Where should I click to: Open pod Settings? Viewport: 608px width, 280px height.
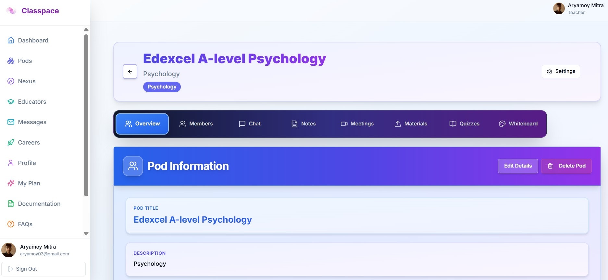tap(561, 72)
